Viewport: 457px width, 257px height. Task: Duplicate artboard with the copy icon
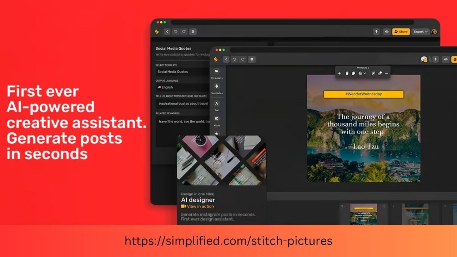coord(353,73)
